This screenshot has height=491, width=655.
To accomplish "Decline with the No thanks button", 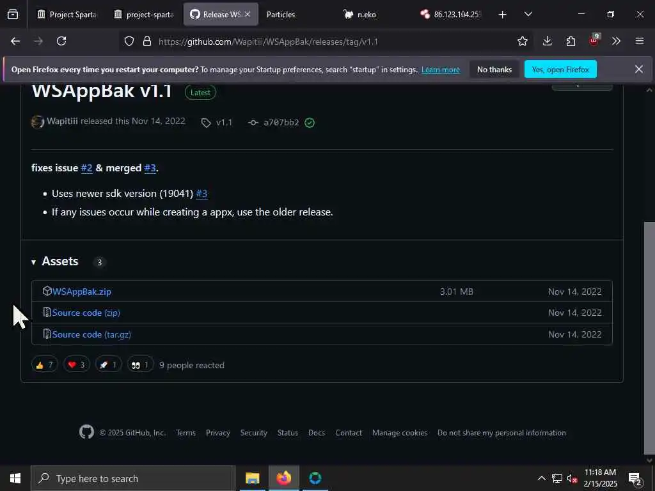I will [x=494, y=70].
